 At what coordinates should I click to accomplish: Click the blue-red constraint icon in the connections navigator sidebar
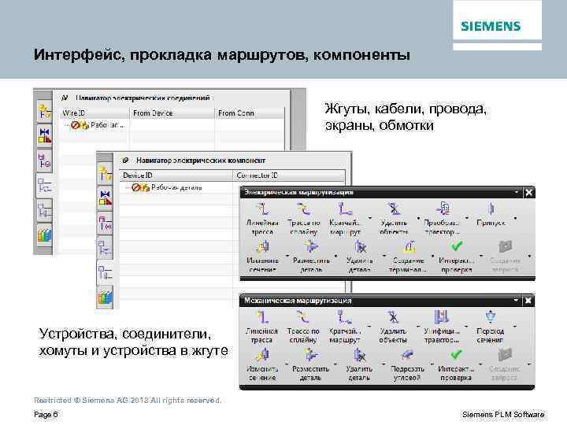click(45, 135)
